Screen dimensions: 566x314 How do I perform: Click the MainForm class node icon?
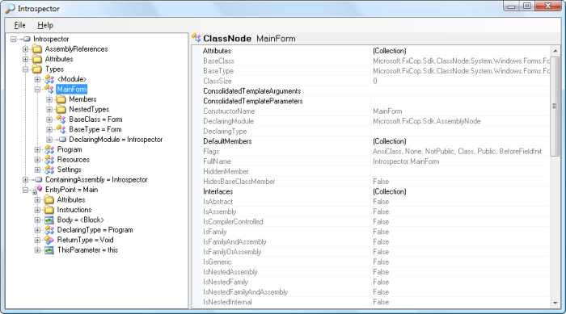click(x=49, y=89)
